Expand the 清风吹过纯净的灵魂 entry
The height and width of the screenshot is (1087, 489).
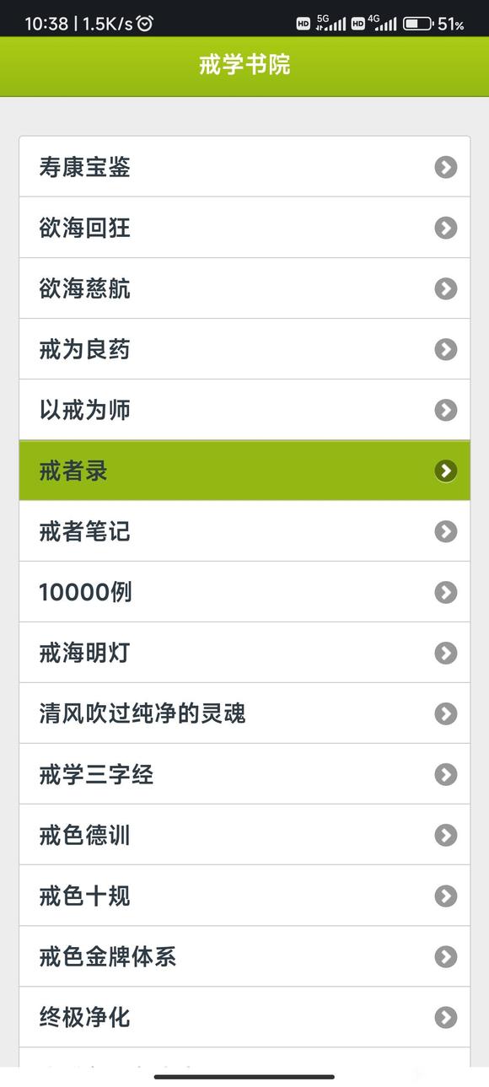(244, 713)
